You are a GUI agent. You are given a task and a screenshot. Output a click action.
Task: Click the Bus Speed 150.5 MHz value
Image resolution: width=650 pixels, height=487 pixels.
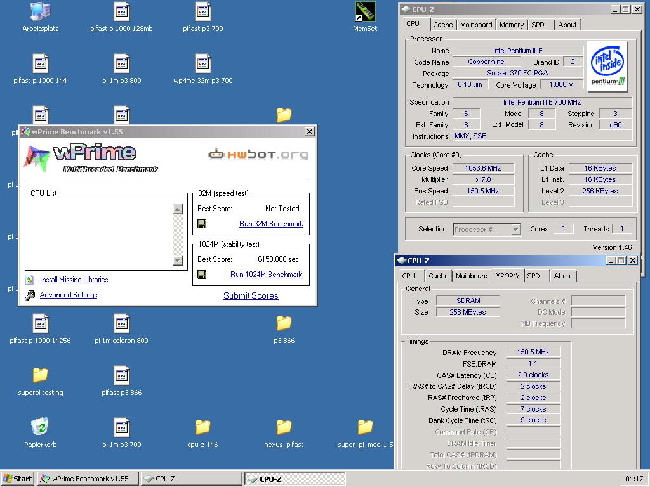tap(483, 191)
